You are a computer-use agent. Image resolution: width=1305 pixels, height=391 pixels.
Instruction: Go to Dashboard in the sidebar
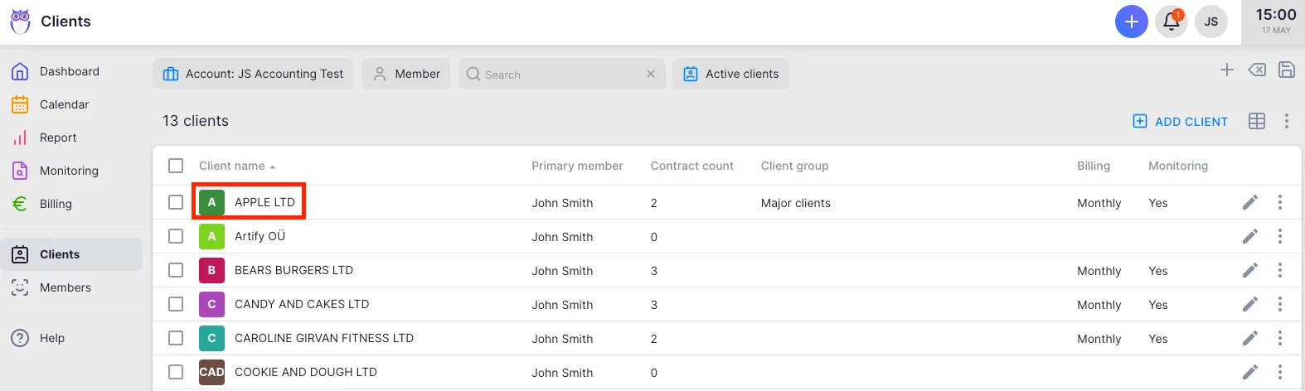tap(69, 71)
